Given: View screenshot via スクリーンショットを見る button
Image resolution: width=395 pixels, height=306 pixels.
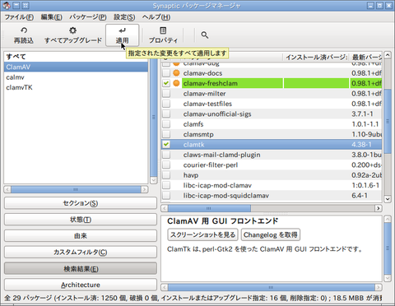Looking at the screenshot, I should [x=202, y=234].
